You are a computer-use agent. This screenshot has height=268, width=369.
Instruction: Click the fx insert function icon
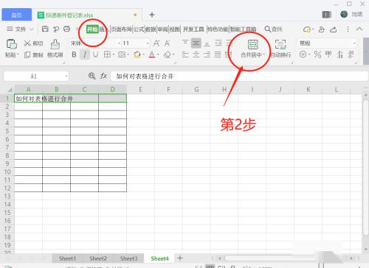tap(103, 76)
